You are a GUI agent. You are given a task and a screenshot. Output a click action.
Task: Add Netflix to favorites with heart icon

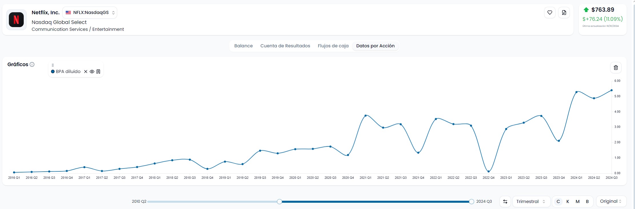pyautogui.click(x=550, y=13)
